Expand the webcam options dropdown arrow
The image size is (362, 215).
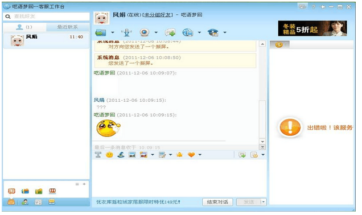click(156, 32)
